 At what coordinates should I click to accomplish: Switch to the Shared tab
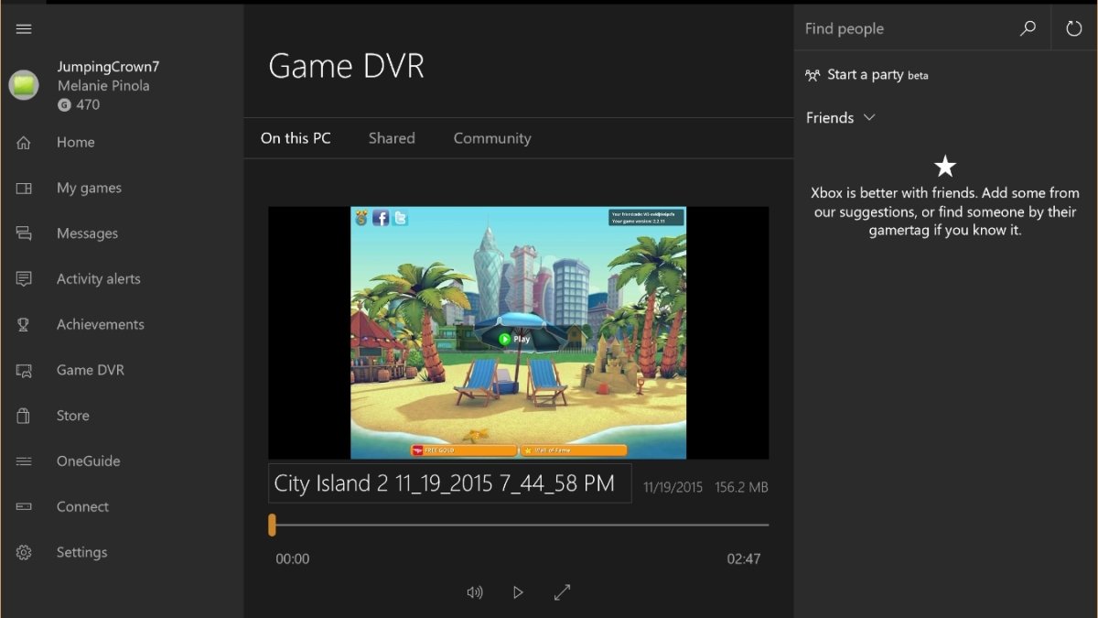tap(392, 138)
